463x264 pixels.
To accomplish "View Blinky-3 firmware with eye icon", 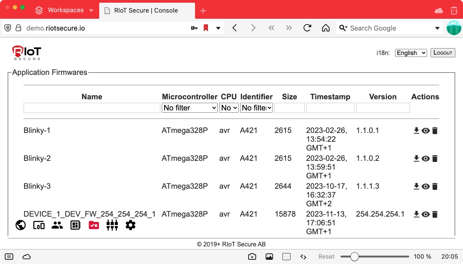I will [x=426, y=186].
